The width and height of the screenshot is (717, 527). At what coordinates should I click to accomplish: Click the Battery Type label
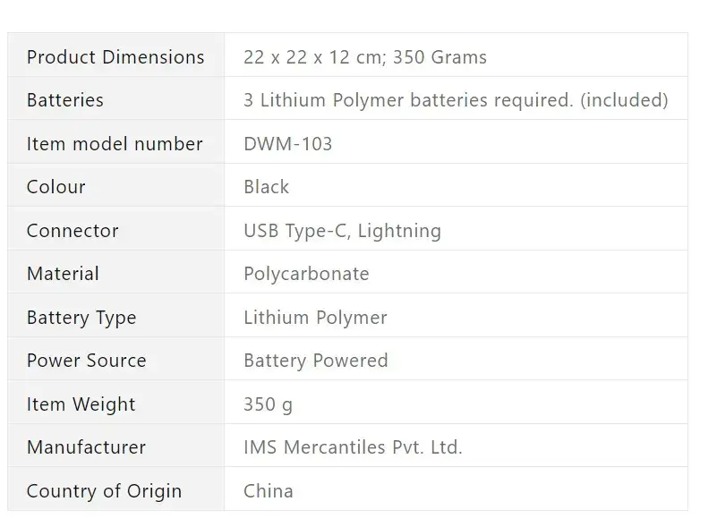(x=81, y=318)
